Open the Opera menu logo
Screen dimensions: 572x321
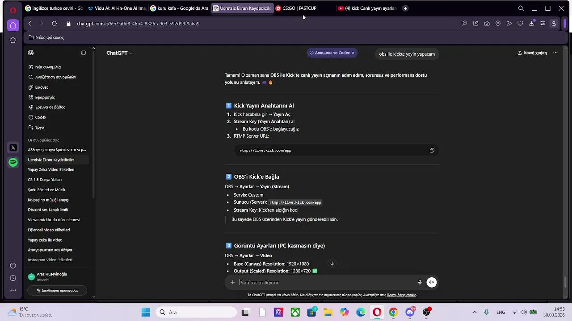tap(13, 10)
